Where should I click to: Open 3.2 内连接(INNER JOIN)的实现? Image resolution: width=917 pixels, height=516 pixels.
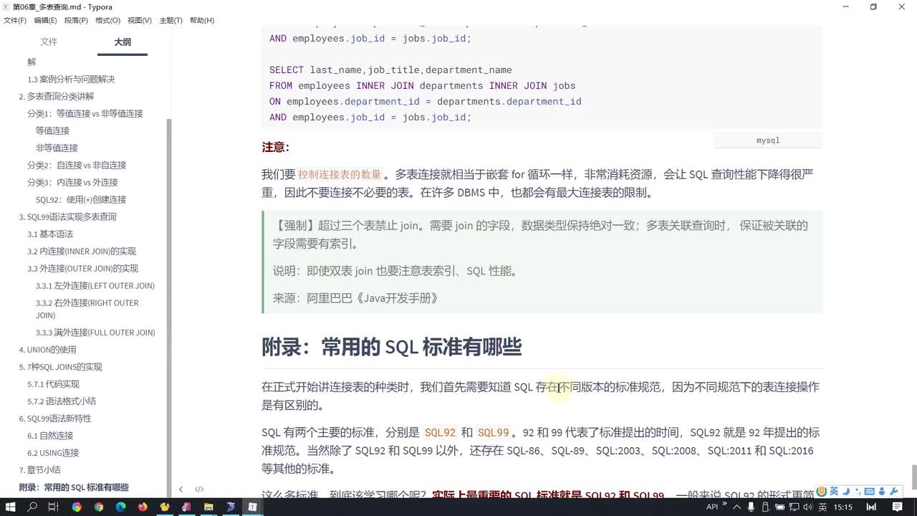tap(82, 252)
